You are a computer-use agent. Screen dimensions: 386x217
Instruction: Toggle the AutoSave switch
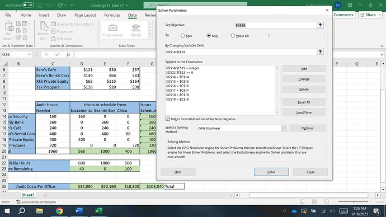[28, 5]
